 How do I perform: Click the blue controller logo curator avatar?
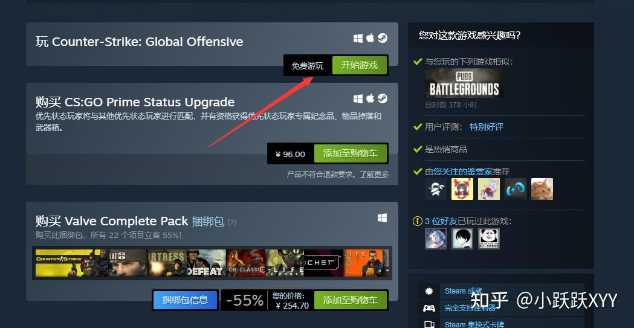click(x=516, y=189)
